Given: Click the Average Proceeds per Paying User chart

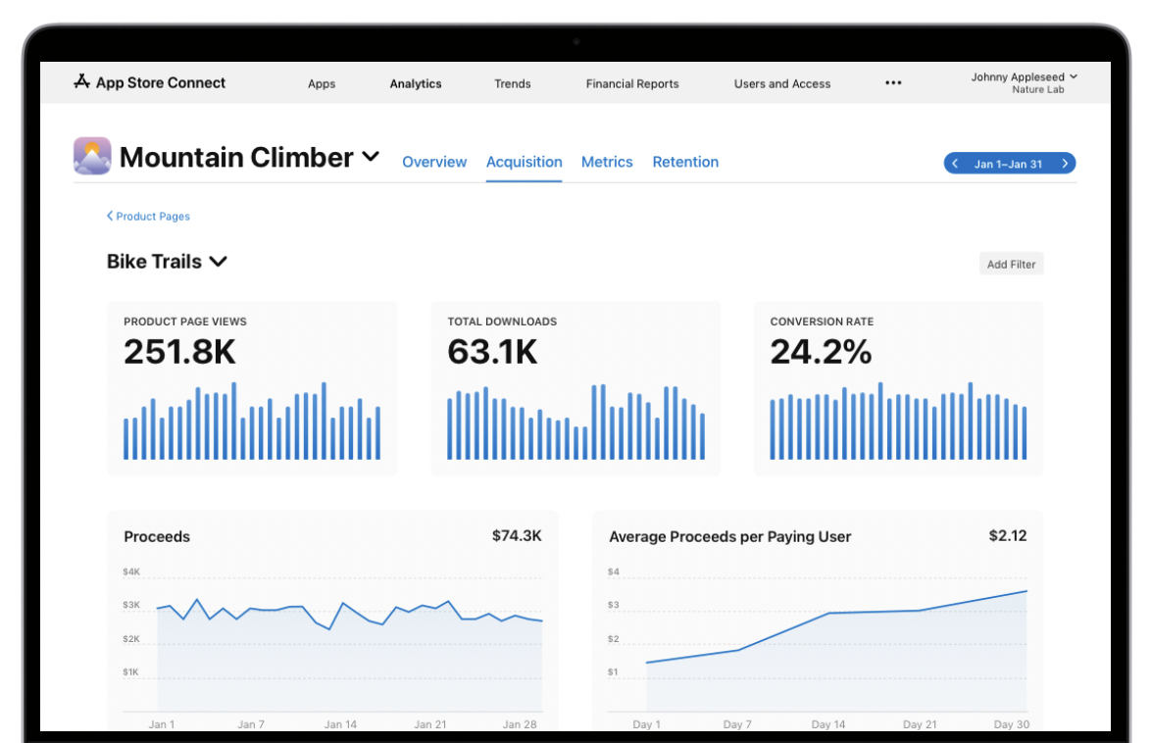Looking at the screenshot, I should [818, 646].
